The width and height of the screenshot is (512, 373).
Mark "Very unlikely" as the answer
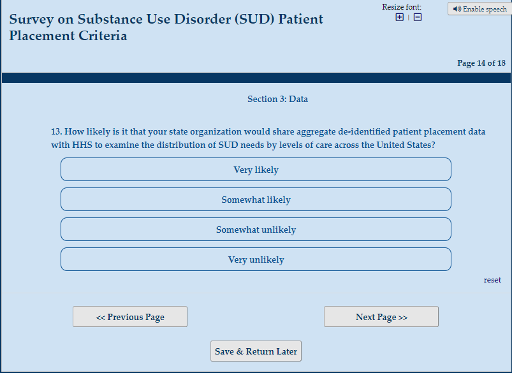(x=256, y=260)
